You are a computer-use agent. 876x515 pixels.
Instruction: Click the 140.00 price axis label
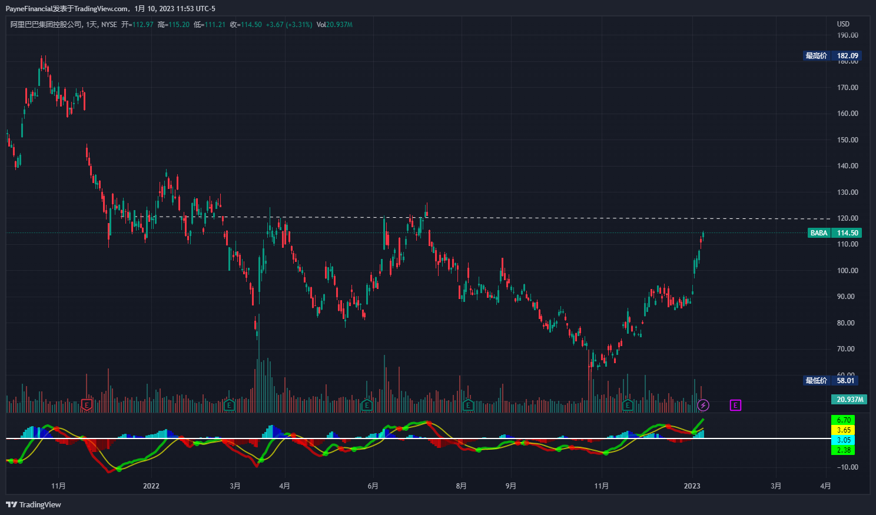click(848, 166)
